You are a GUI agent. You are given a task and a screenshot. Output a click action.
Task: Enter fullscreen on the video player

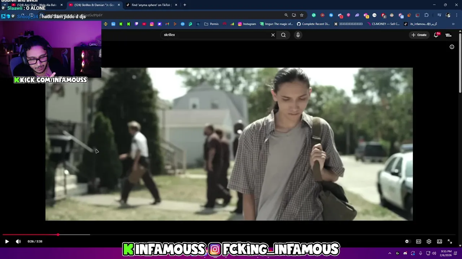tap(450, 241)
